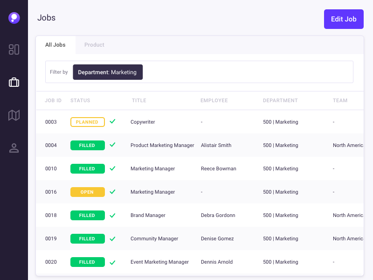This screenshot has width=373, height=280.
Task: Click the green checkmark in row 0019
Action: (112, 238)
